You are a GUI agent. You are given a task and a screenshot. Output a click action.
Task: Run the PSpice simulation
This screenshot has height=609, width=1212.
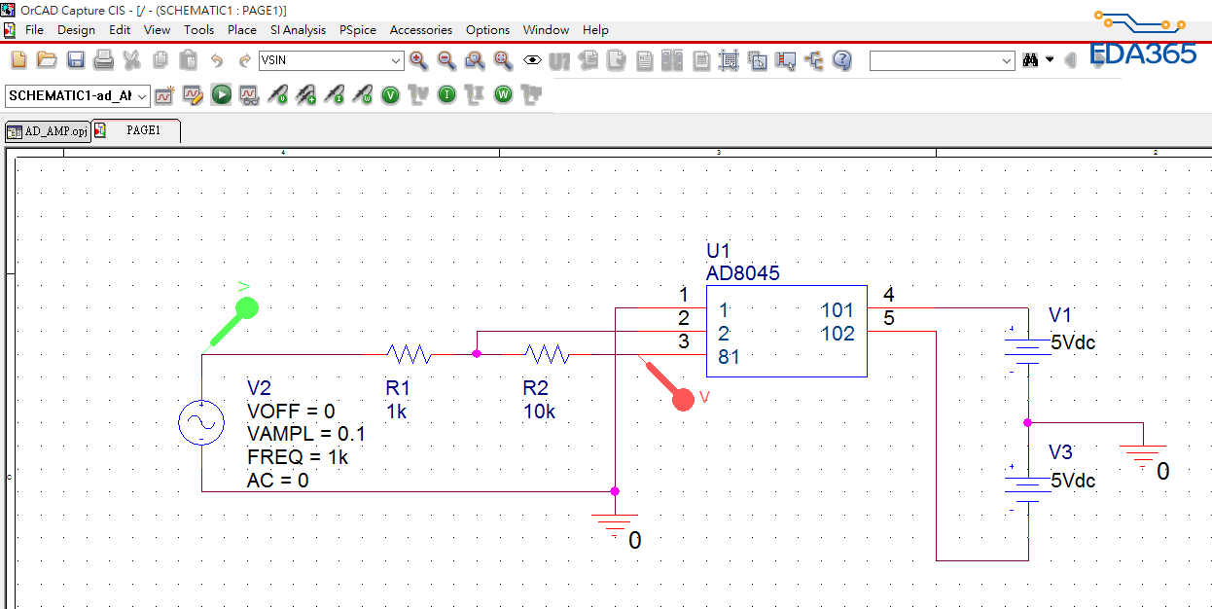pos(222,95)
